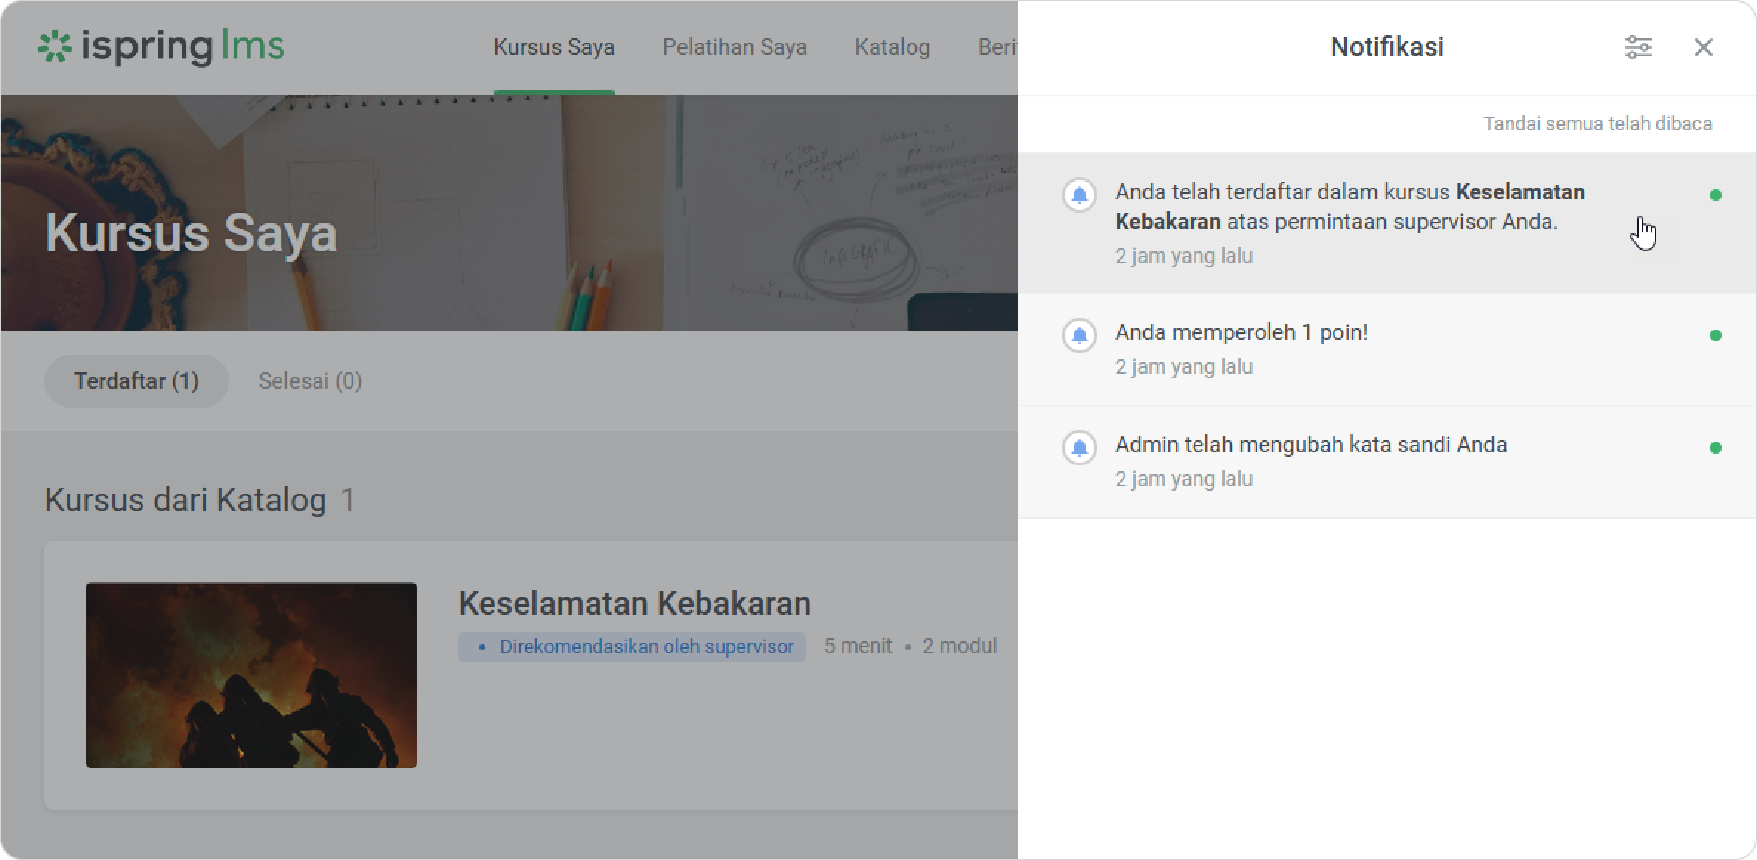The image size is (1757, 860).
Task: Open the Katalog menu item
Action: point(892,47)
